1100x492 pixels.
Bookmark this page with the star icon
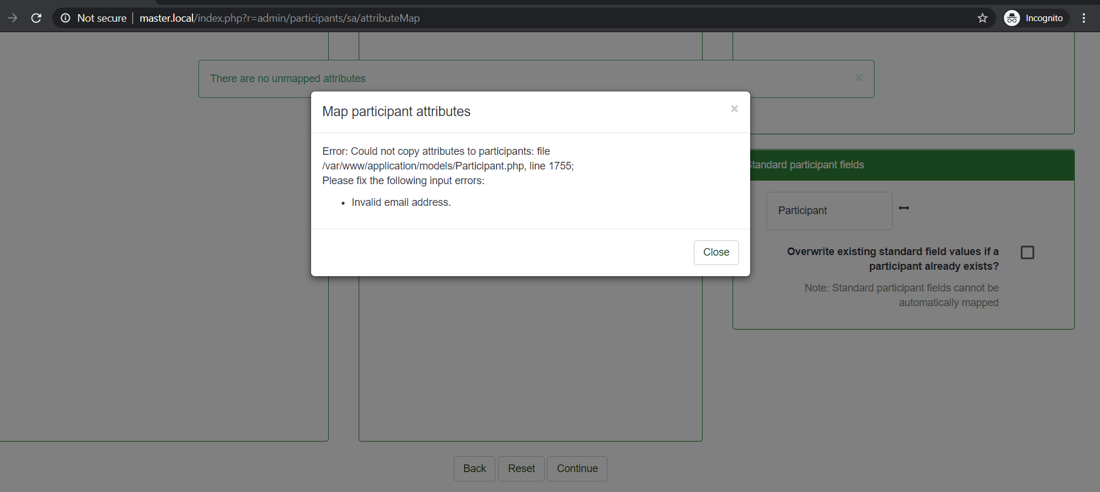click(982, 18)
